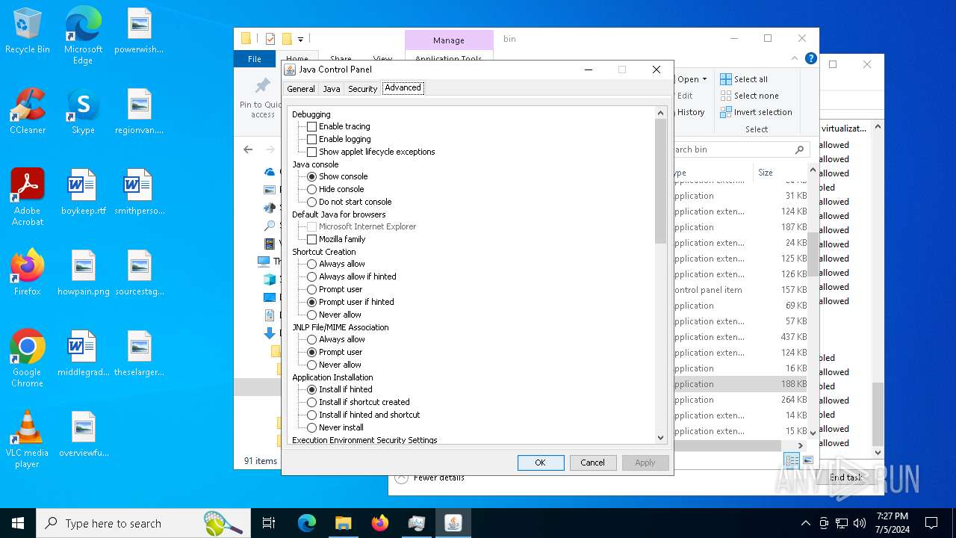Click volume icon in system tray
Viewport: 956px width, 538px height.
pos(860,523)
